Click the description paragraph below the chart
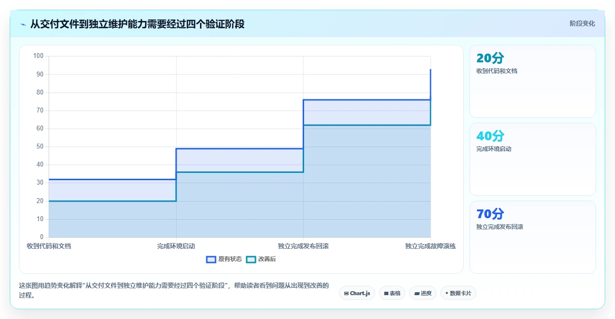Screen dimensions: 615x319 [x=174, y=290]
